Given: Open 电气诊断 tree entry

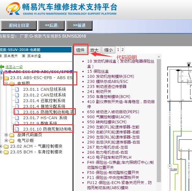Looking at the screenshot, I should (x=26, y=140).
